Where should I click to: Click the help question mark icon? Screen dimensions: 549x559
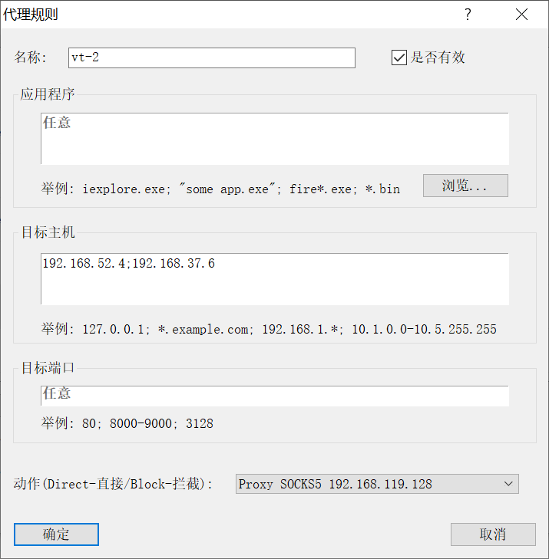click(x=468, y=15)
